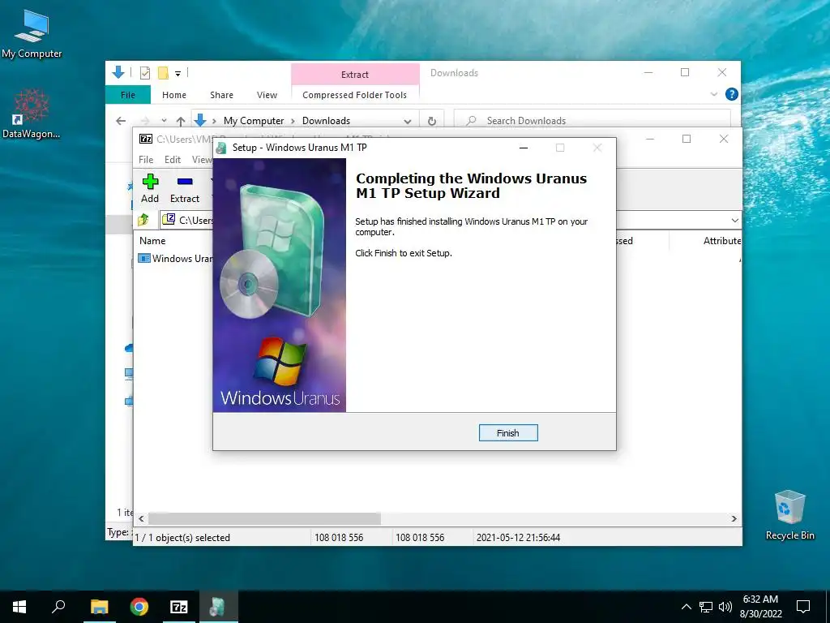This screenshot has width=830, height=623.
Task: Expand the Explorer ribbon chevron
Action: pyautogui.click(x=713, y=94)
